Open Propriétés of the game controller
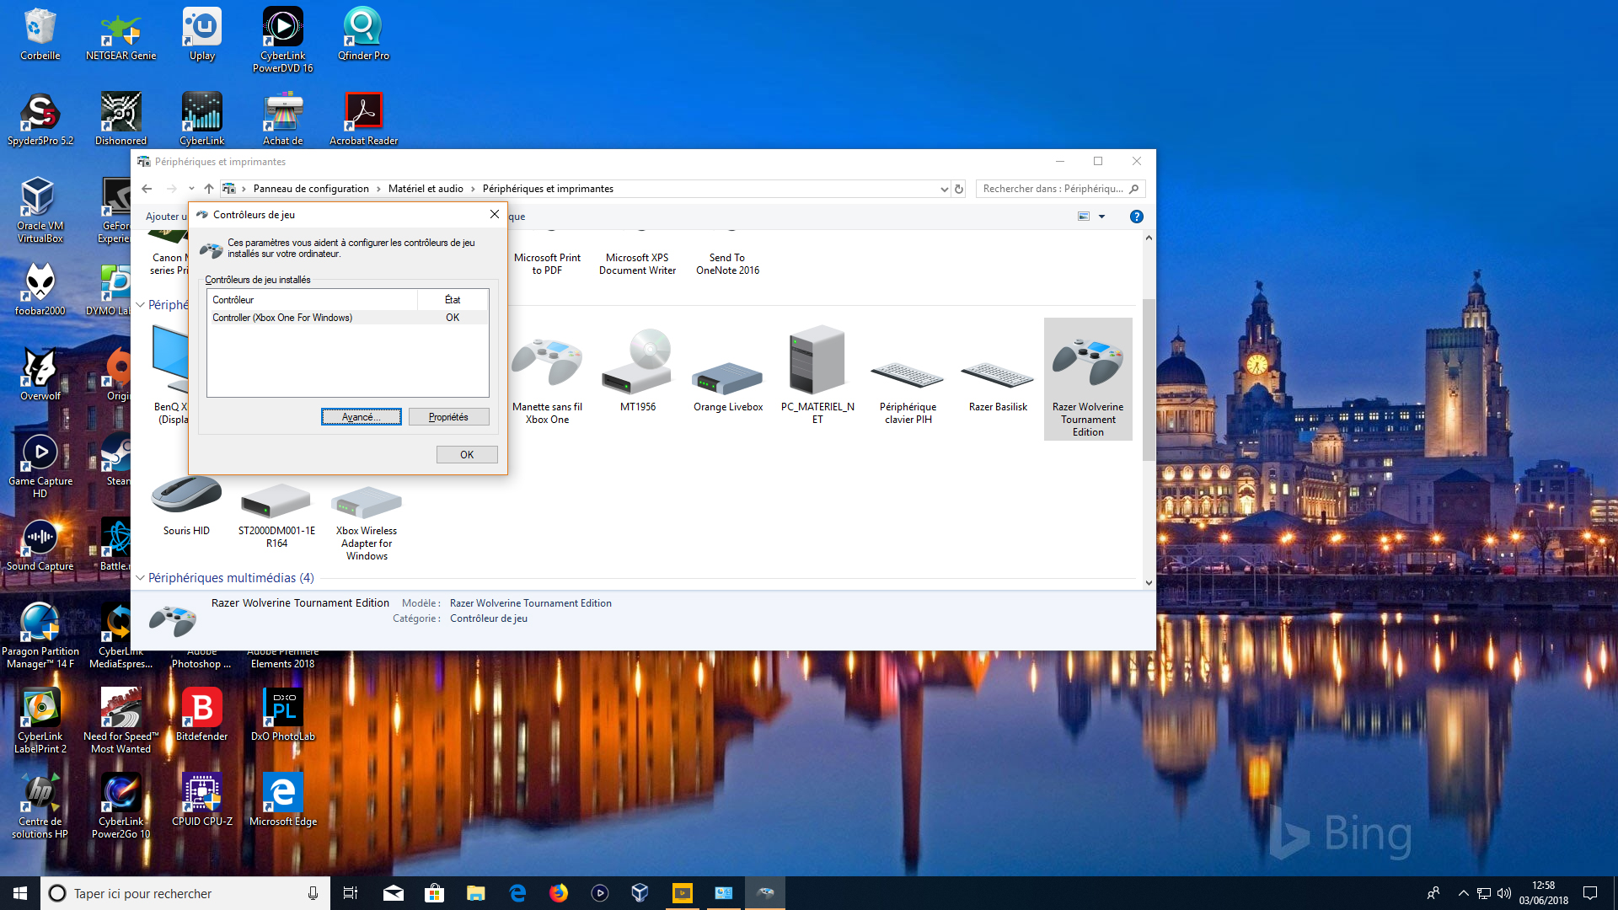1618x910 pixels. pyautogui.click(x=448, y=417)
